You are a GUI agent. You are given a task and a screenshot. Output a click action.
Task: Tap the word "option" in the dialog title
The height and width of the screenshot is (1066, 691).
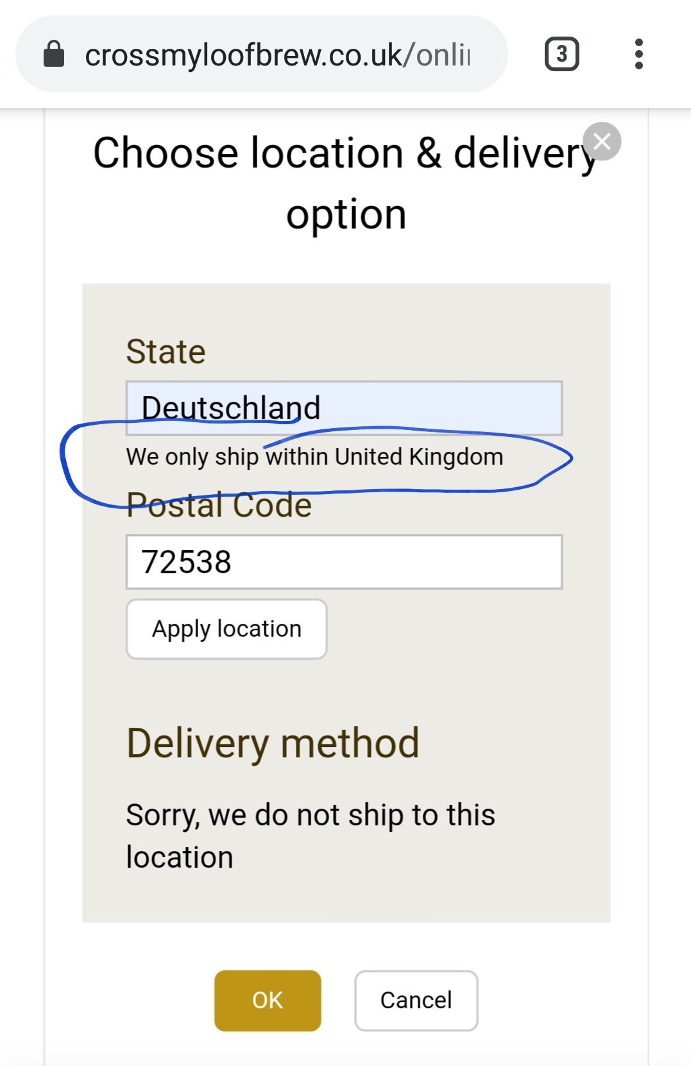point(346,214)
